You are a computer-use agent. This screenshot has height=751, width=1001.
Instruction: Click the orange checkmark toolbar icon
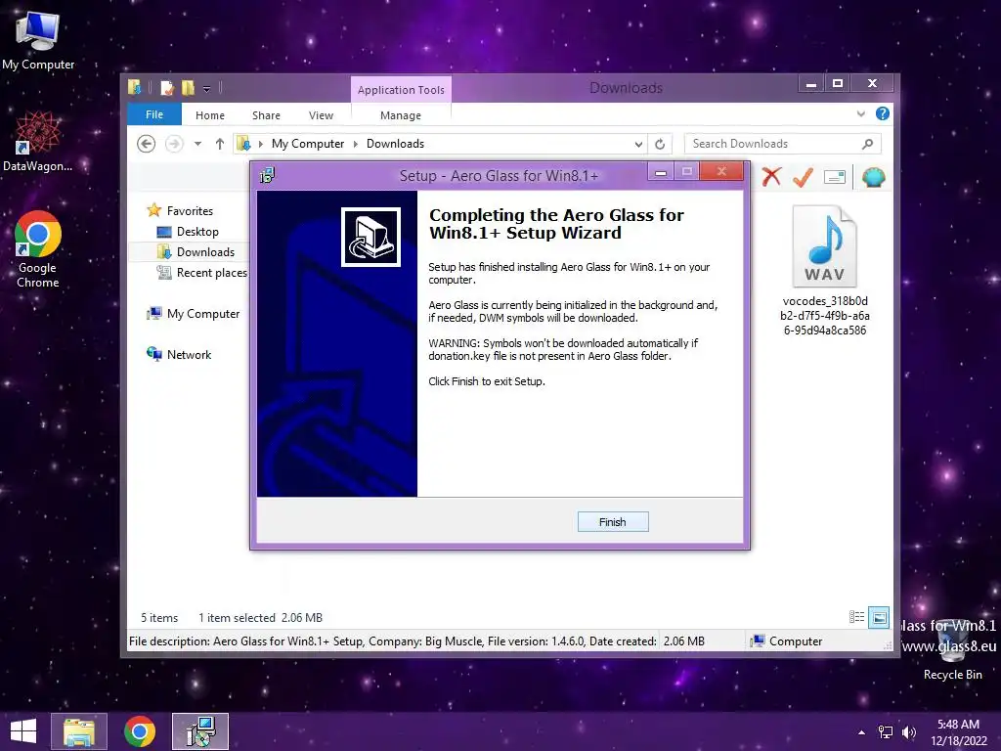tap(803, 177)
